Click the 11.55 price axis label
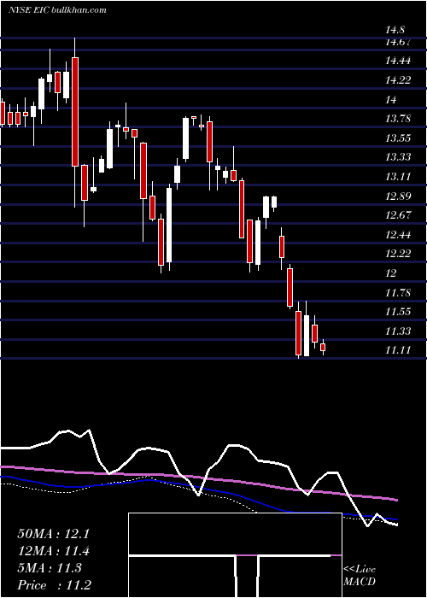This screenshot has width=427, height=598. pyautogui.click(x=398, y=312)
